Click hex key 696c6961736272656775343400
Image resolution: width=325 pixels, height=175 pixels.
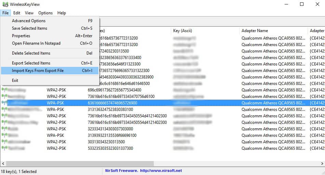pyautogui.click(x=114, y=90)
